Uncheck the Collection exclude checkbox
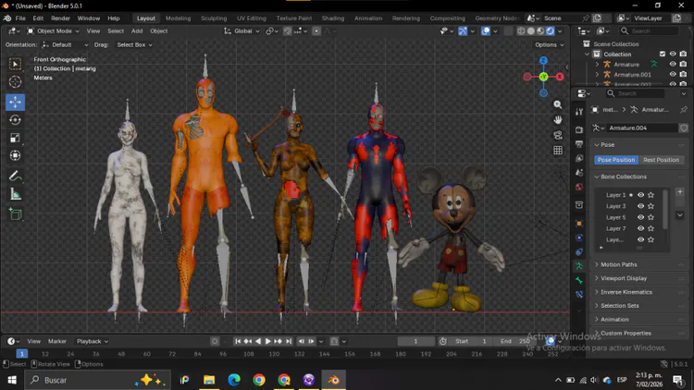The image size is (694, 390). (663, 54)
